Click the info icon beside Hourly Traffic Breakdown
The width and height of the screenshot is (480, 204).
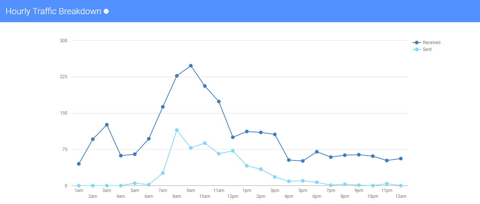click(106, 11)
